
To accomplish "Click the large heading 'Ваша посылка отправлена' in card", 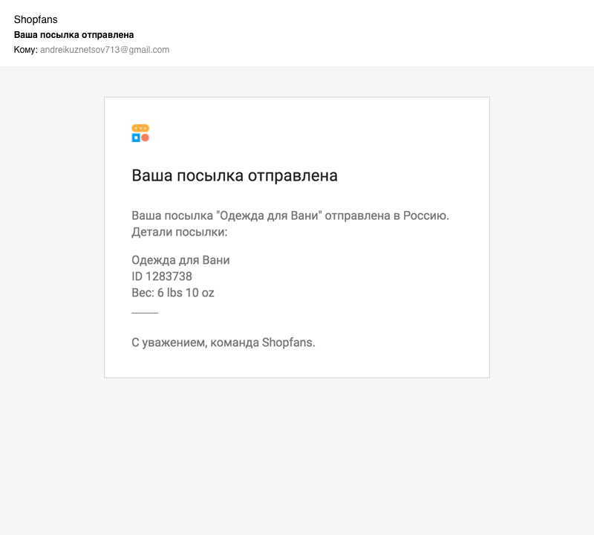I will click(235, 176).
